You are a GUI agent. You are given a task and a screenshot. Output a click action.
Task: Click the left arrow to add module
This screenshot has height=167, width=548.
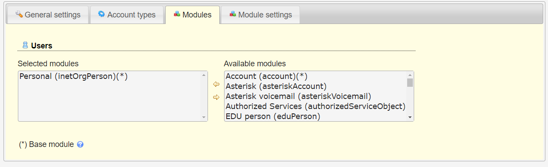point(216,84)
